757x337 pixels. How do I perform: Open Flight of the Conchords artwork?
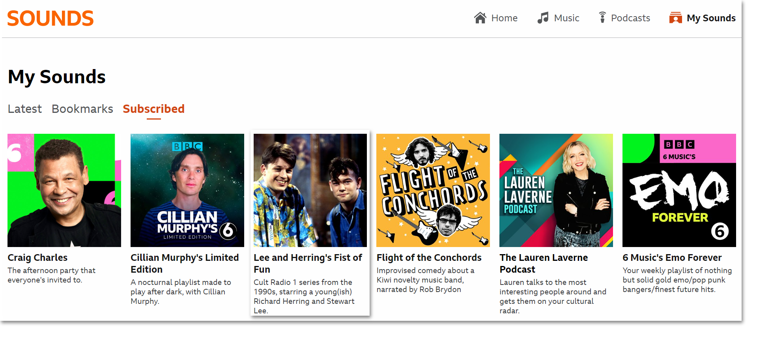(433, 190)
